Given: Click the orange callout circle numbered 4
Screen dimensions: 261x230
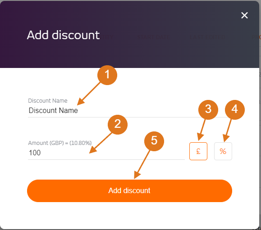Looking at the screenshot, I should (x=235, y=110).
